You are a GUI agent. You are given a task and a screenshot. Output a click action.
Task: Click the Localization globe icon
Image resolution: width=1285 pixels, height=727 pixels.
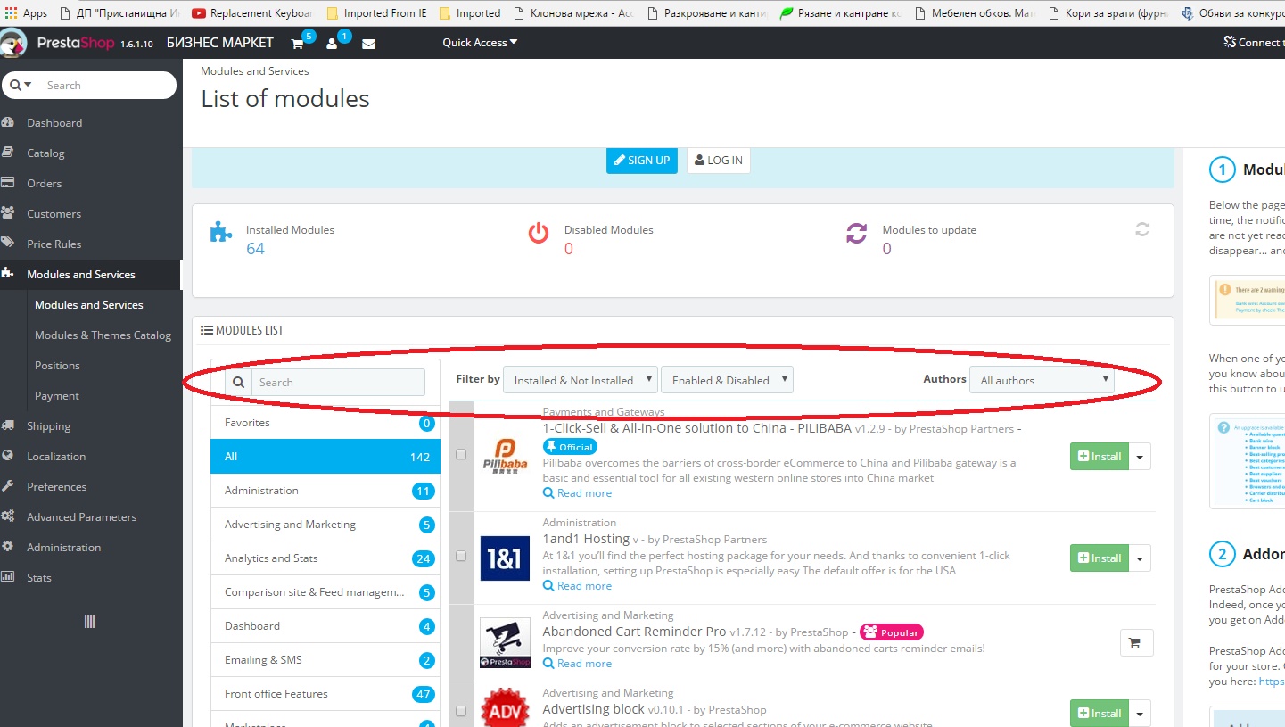tap(8, 456)
